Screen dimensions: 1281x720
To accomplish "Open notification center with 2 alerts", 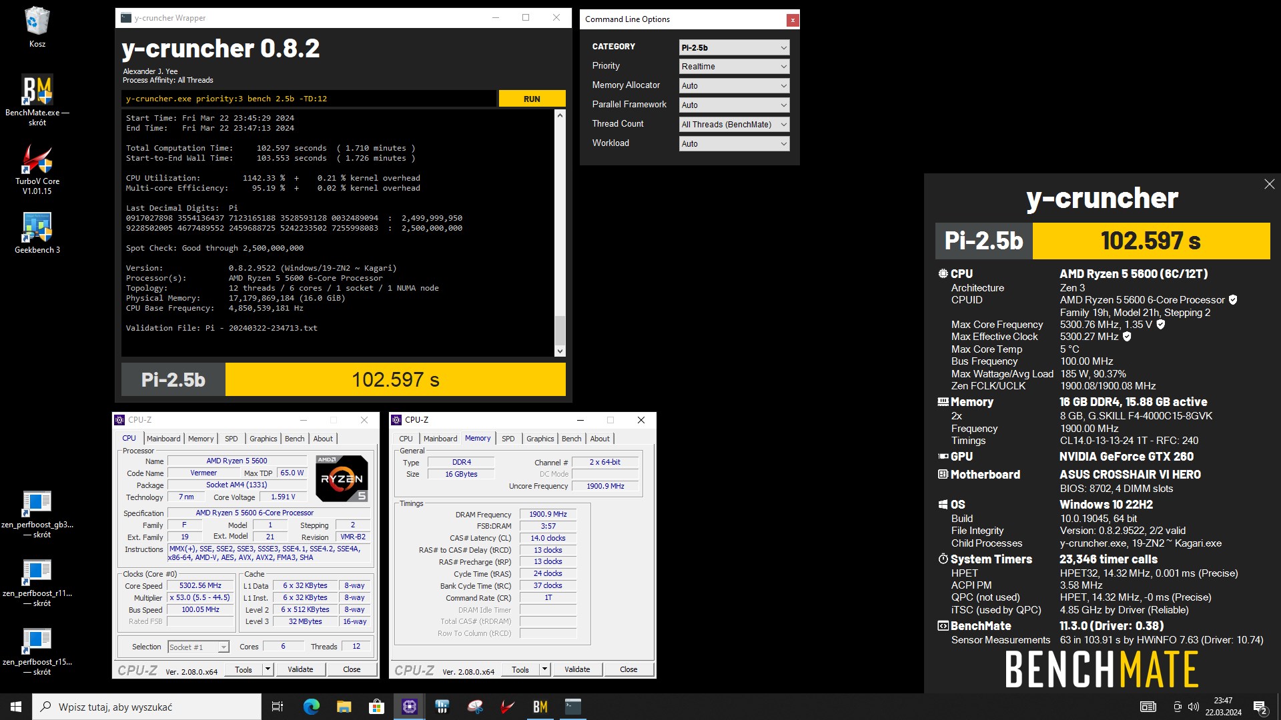I will pyautogui.click(x=1260, y=707).
